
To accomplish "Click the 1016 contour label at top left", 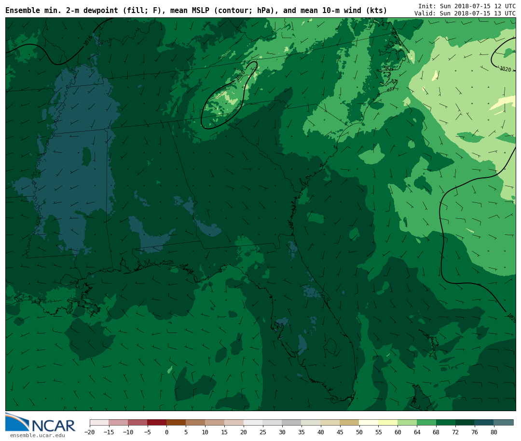I will (88, 40).
